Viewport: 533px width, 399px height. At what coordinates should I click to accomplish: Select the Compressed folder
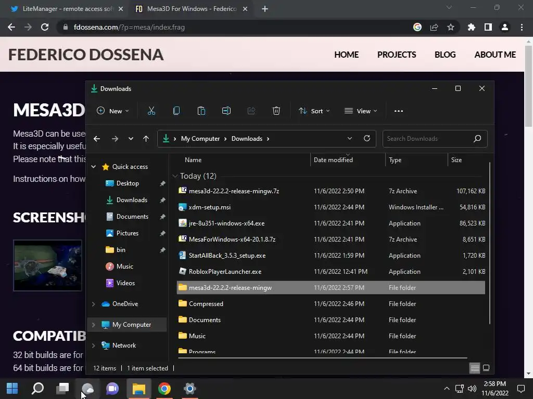tap(331, 303)
